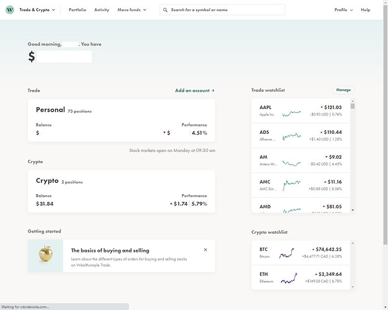
Task: Open the Personal account card
Action: click(122, 121)
